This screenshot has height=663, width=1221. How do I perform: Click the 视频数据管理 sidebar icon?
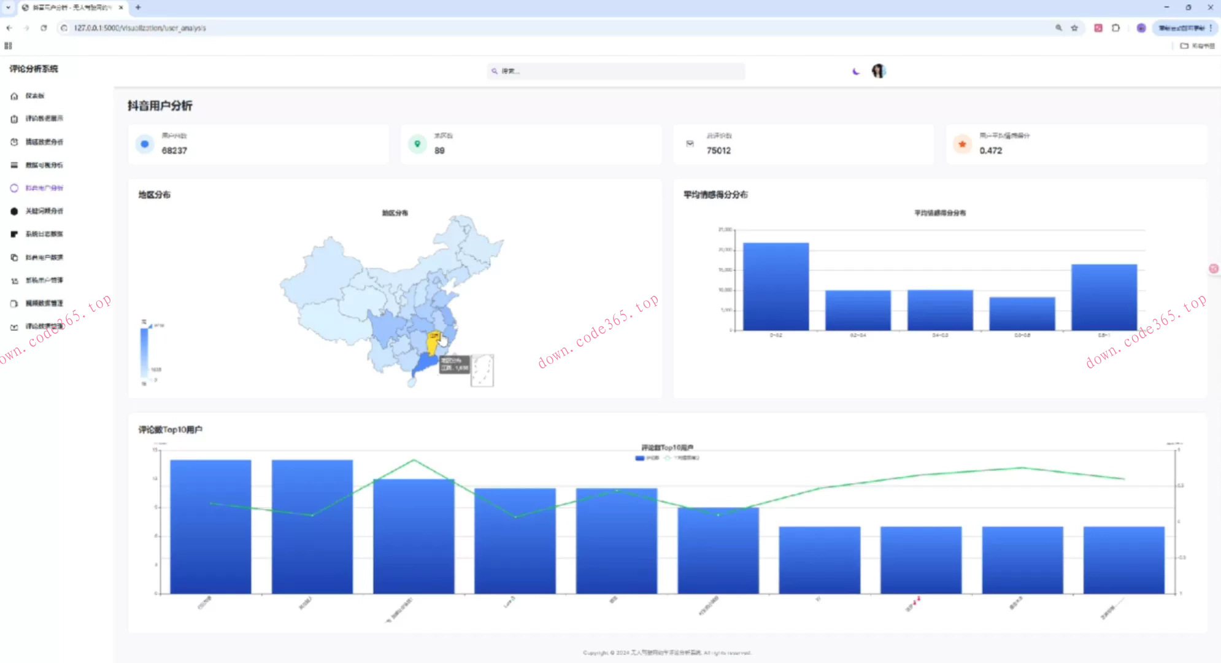pyautogui.click(x=14, y=303)
